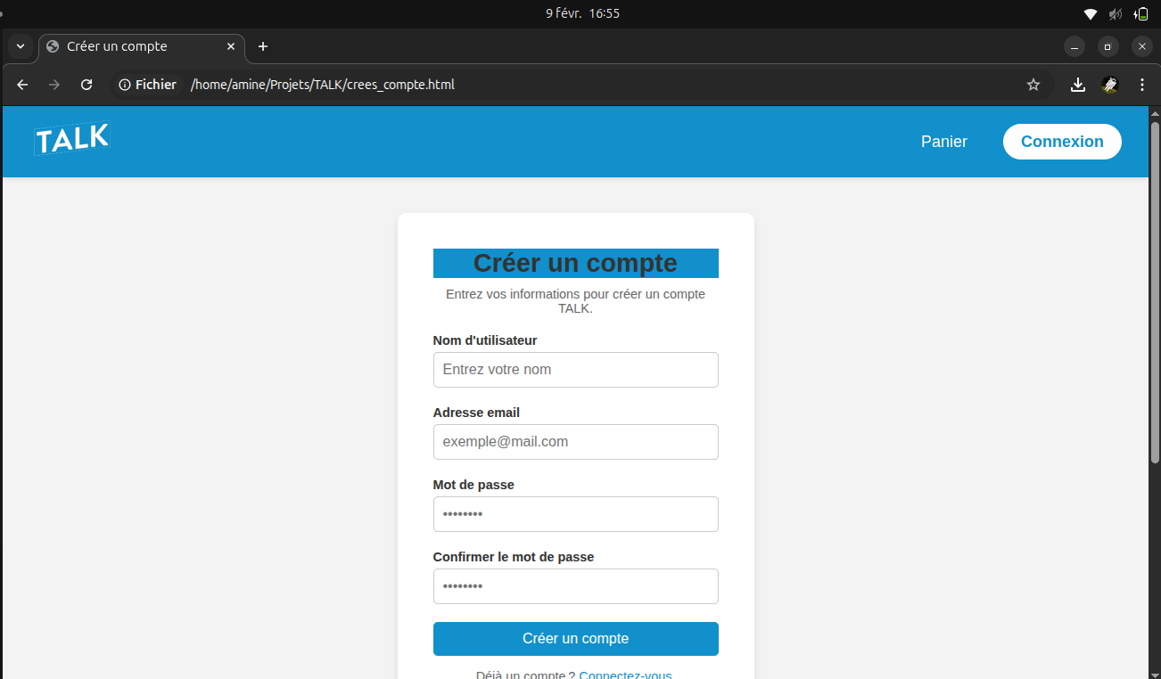Unmute the system volume icon
The height and width of the screenshot is (679, 1161).
(1114, 13)
